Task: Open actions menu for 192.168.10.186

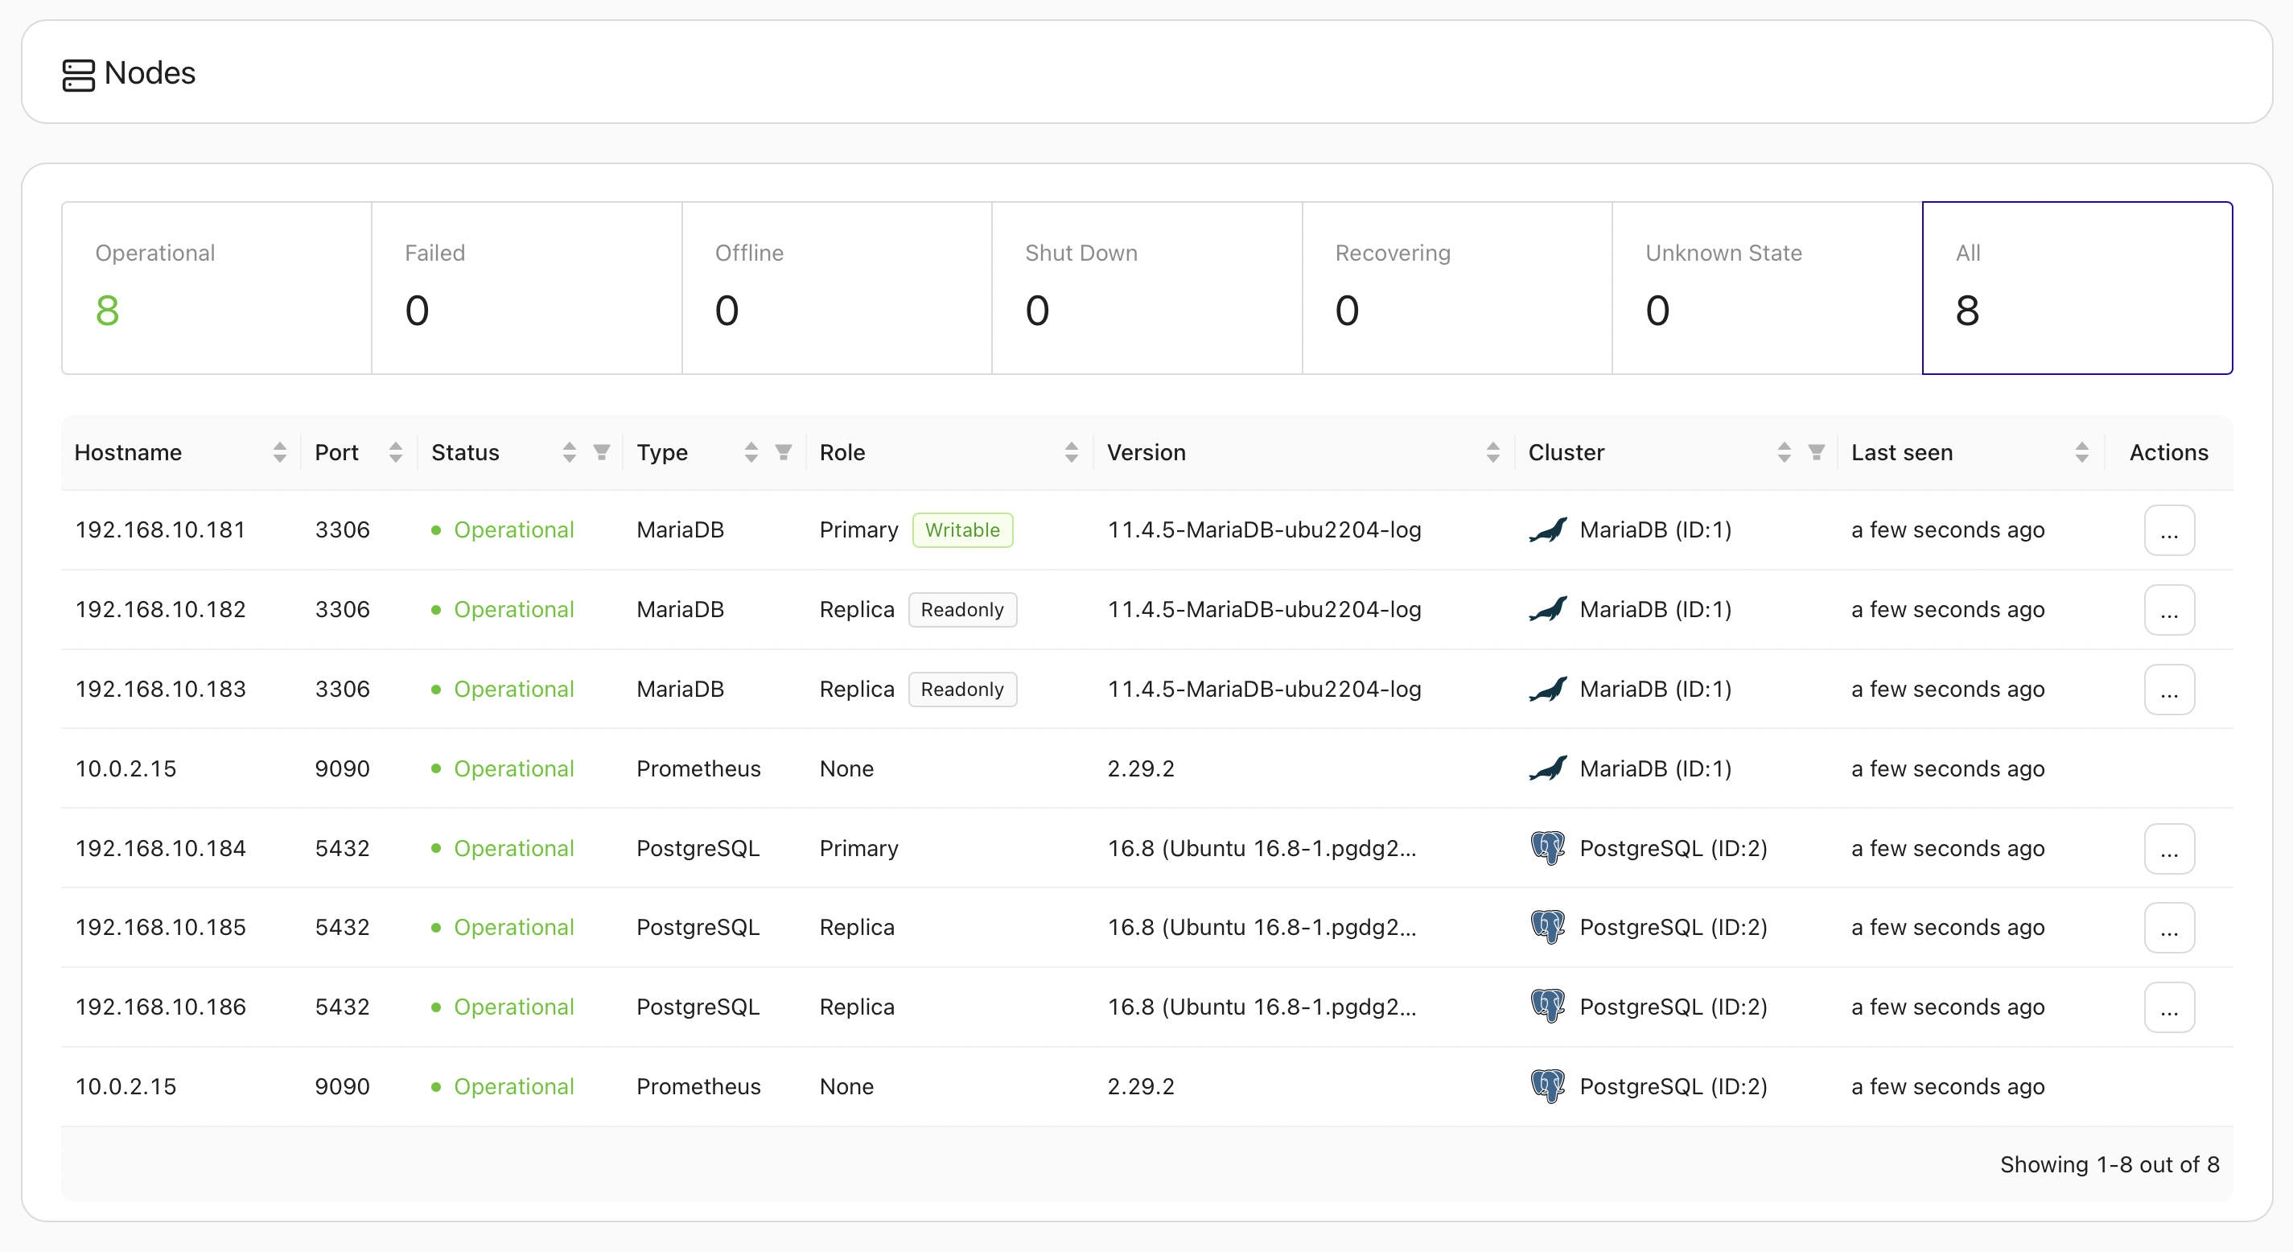Action: point(2168,1007)
